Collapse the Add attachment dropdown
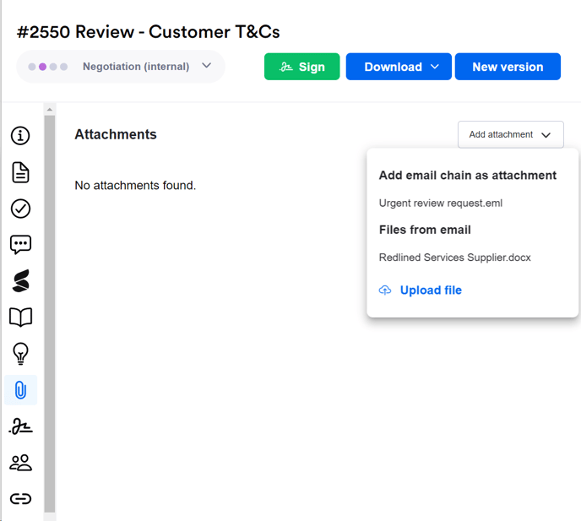 click(510, 135)
